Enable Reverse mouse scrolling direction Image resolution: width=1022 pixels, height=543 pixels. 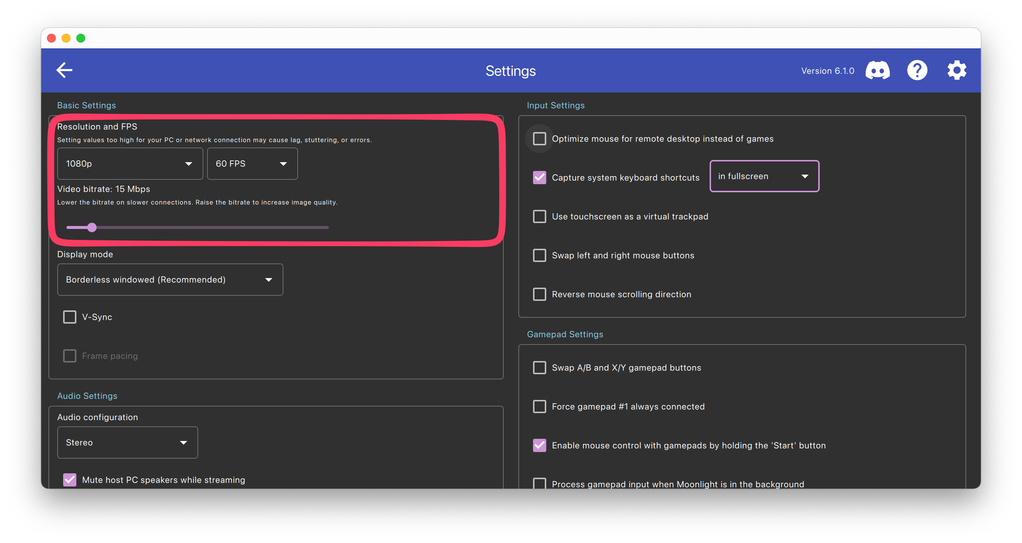tap(539, 294)
